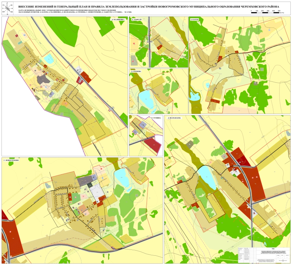Click the 'Д. МАЛИНОВКА' panel label
Screen dimensions: 292x265
pos(118,19)
